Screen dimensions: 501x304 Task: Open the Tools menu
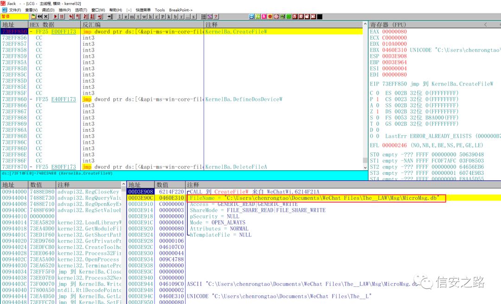(160, 10)
